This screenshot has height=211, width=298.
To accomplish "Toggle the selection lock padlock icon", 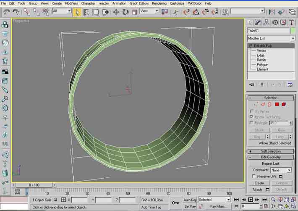I will tap(56, 200).
